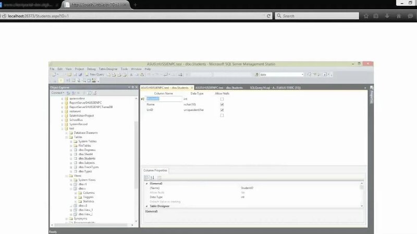The image size is (417, 234).
Task: Select SchoolBus database in tree
Action: click(x=76, y=120)
